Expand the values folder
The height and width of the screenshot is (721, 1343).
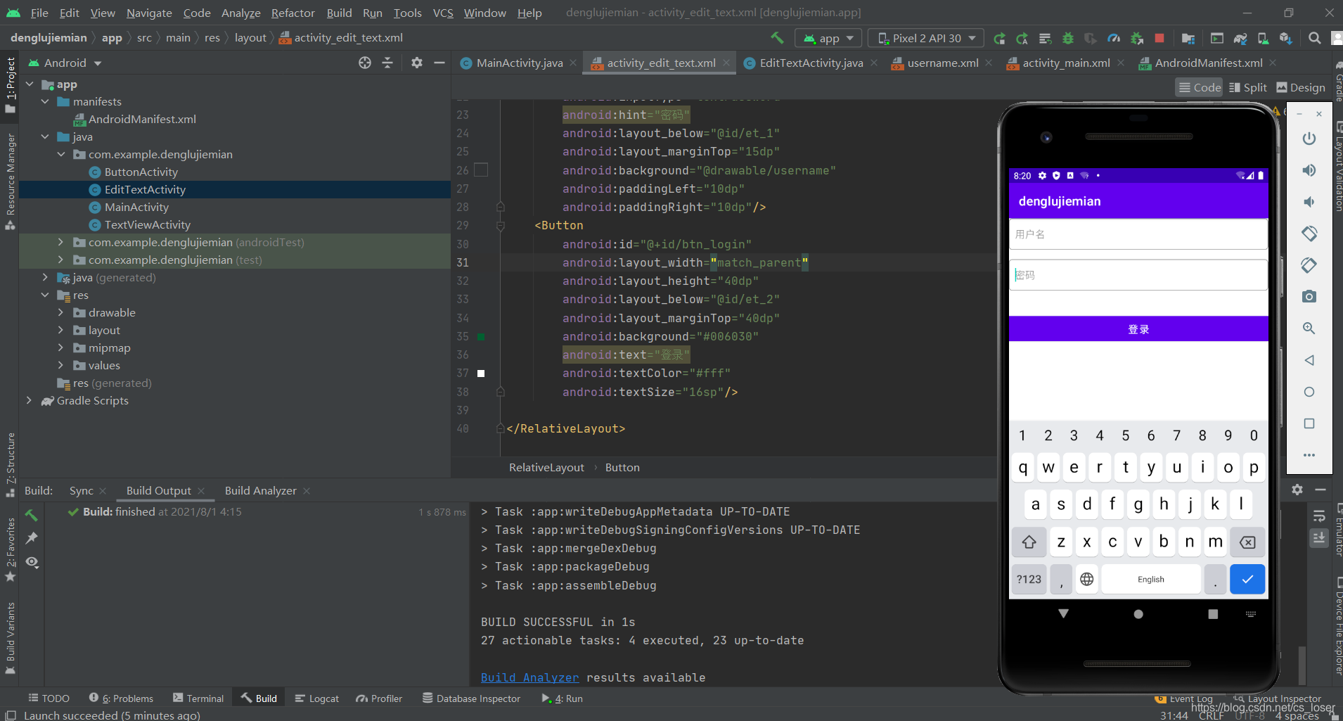[60, 365]
